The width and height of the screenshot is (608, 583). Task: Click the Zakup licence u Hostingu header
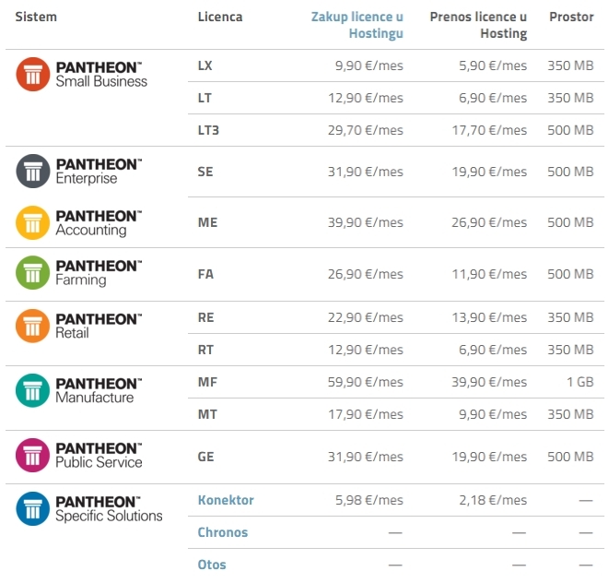tap(357, 25)
